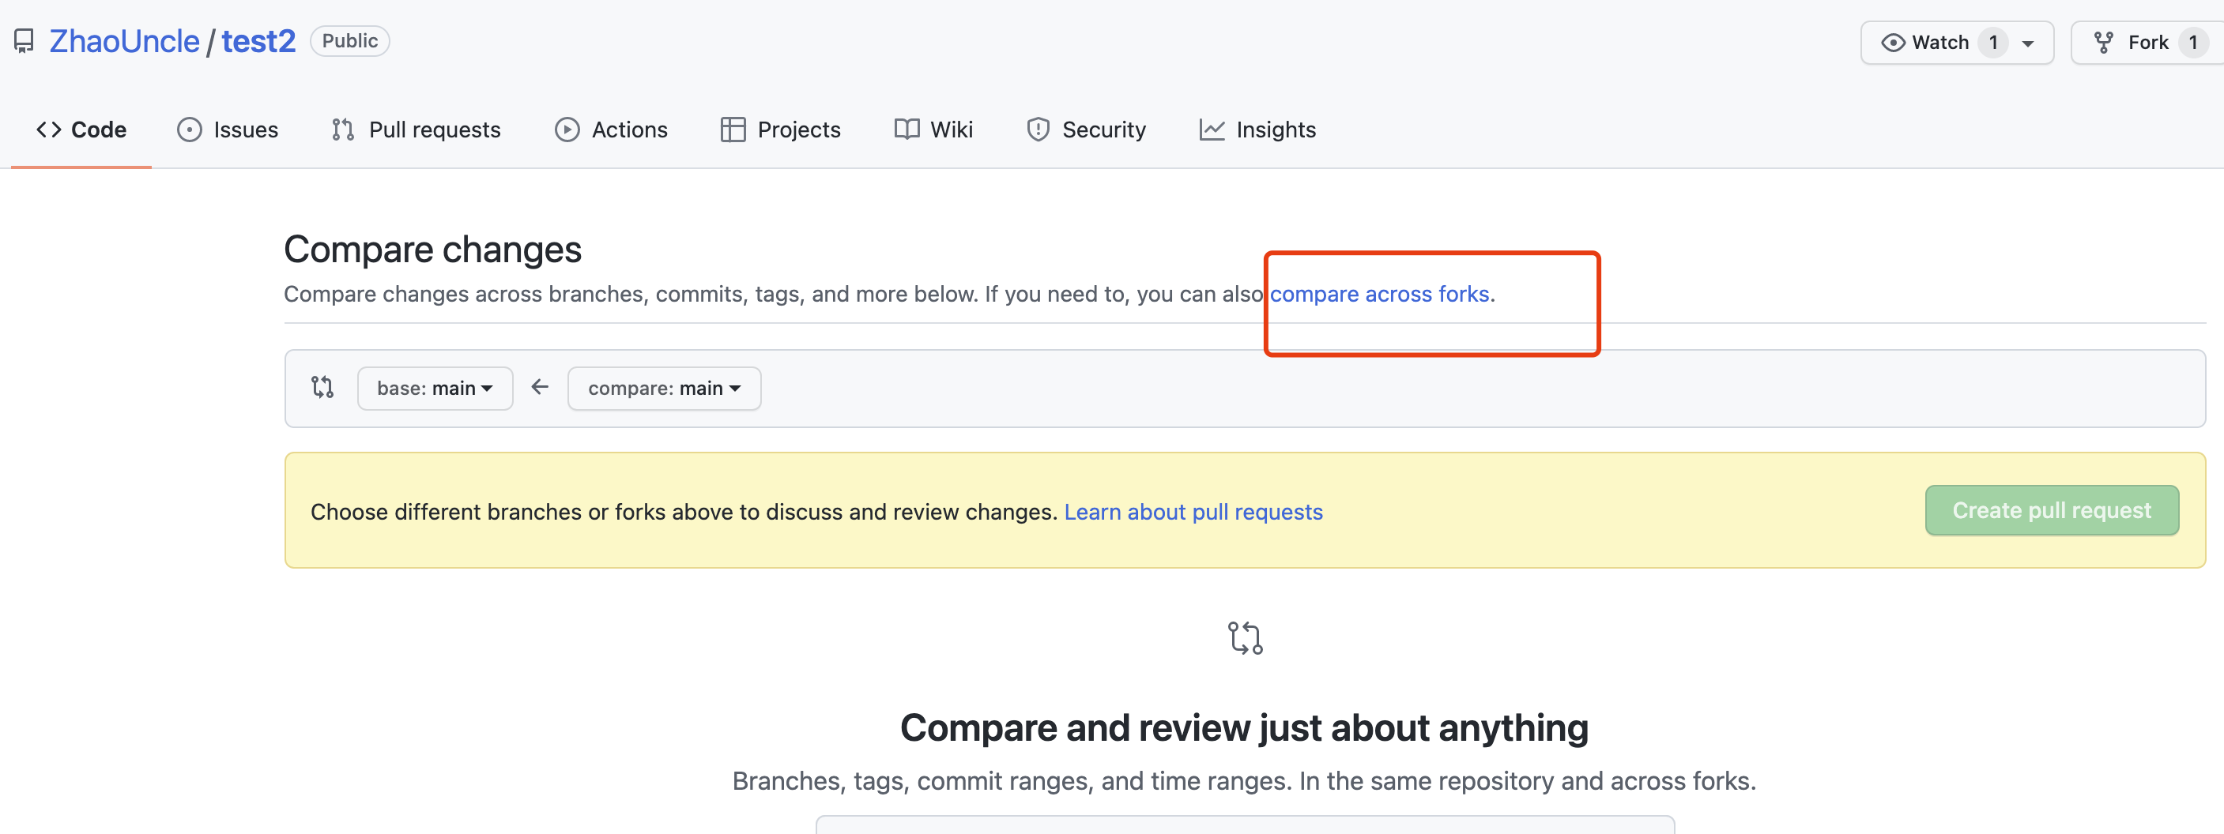The image size is (2224, 834).
Task: Expand the base: main branch selector
Action: coord(435,388)
